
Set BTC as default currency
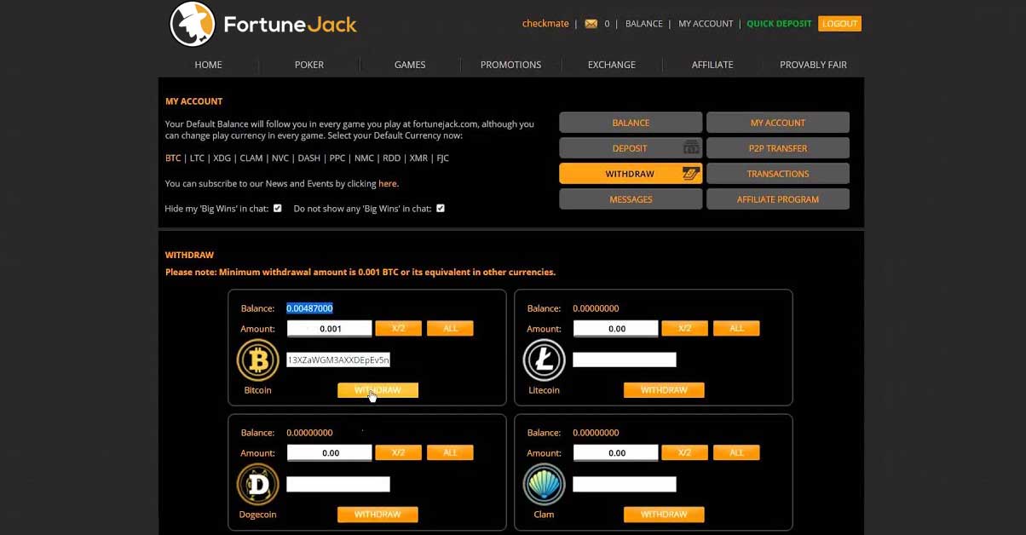click(x=173, y=158)
